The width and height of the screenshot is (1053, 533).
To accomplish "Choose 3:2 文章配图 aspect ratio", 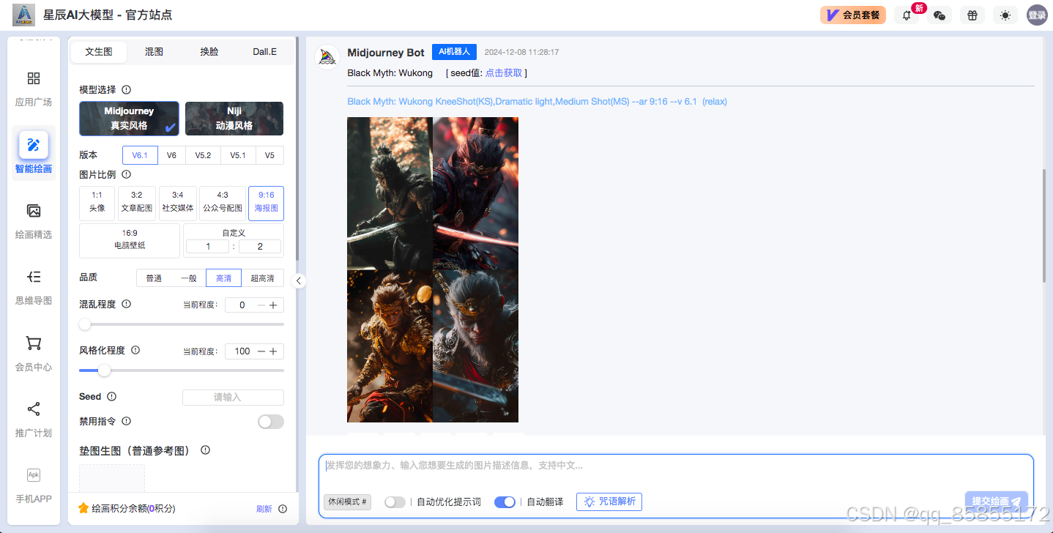I will pyautogui.click(x=137, y=204).
